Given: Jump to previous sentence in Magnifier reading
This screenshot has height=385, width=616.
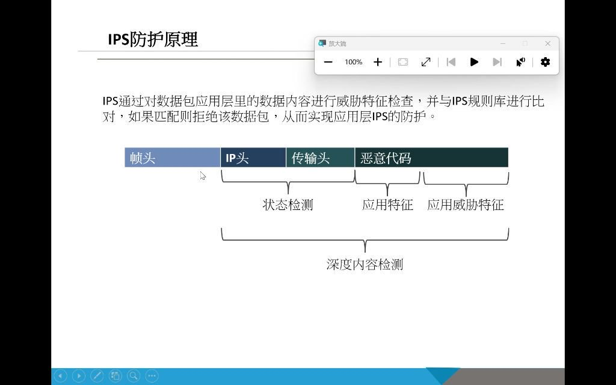Looking at the screenshot, I should [x=451, y=62].
